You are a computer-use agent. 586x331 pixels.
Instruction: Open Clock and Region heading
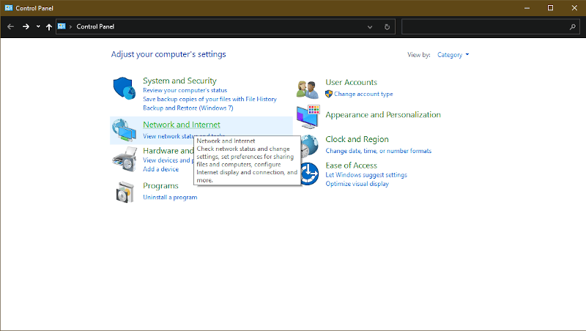[357, 139]
